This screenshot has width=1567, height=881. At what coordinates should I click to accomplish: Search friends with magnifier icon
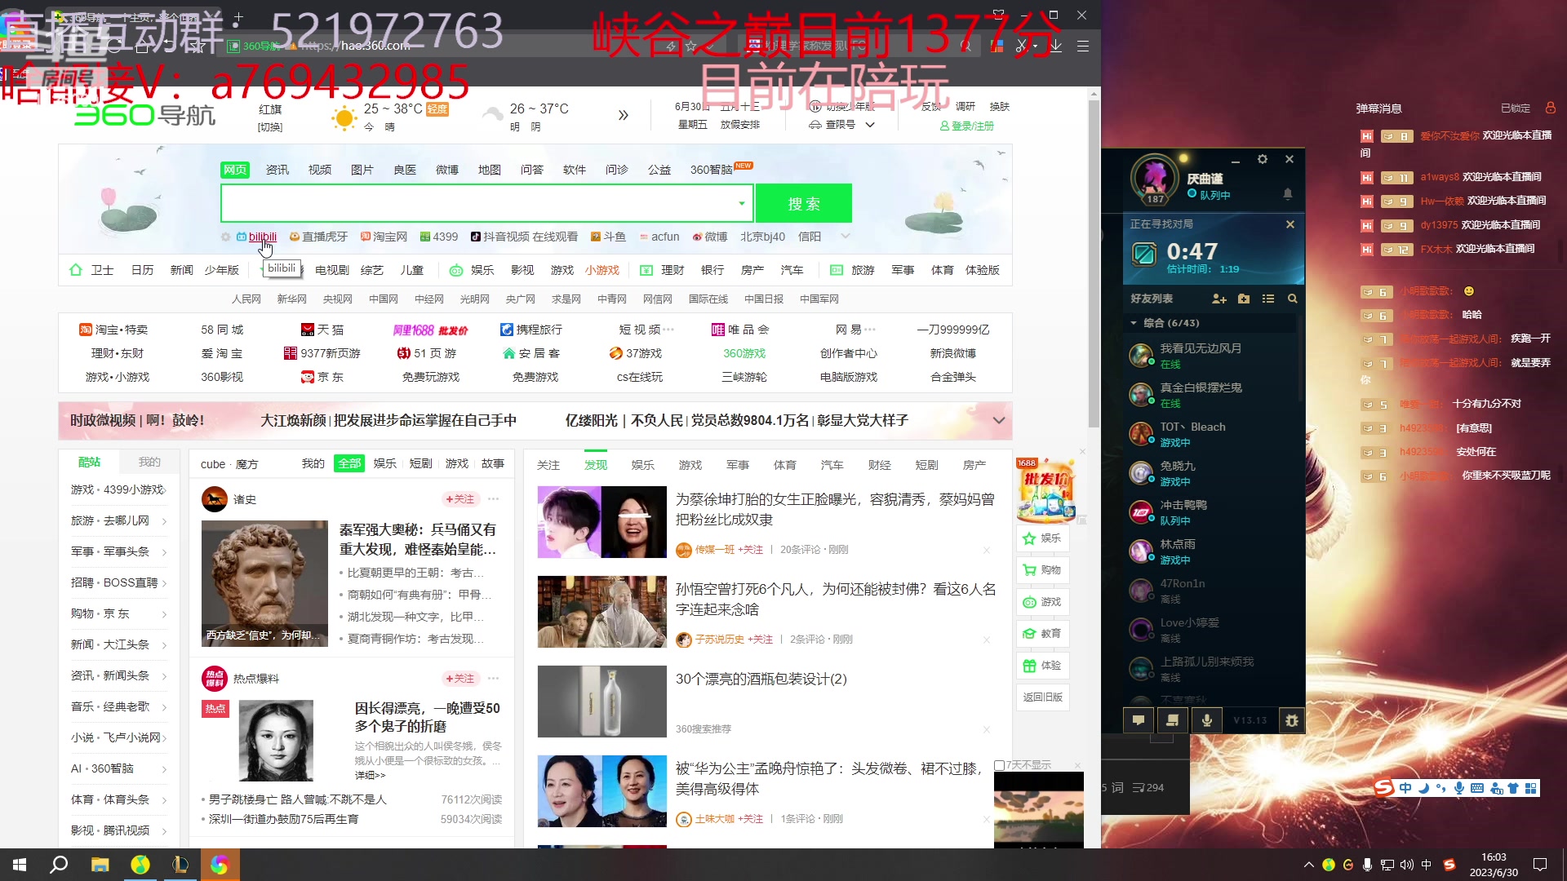point(1293,299)
